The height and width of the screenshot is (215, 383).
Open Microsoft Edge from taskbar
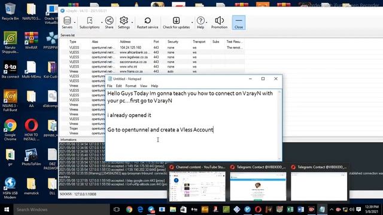point(140,210)
